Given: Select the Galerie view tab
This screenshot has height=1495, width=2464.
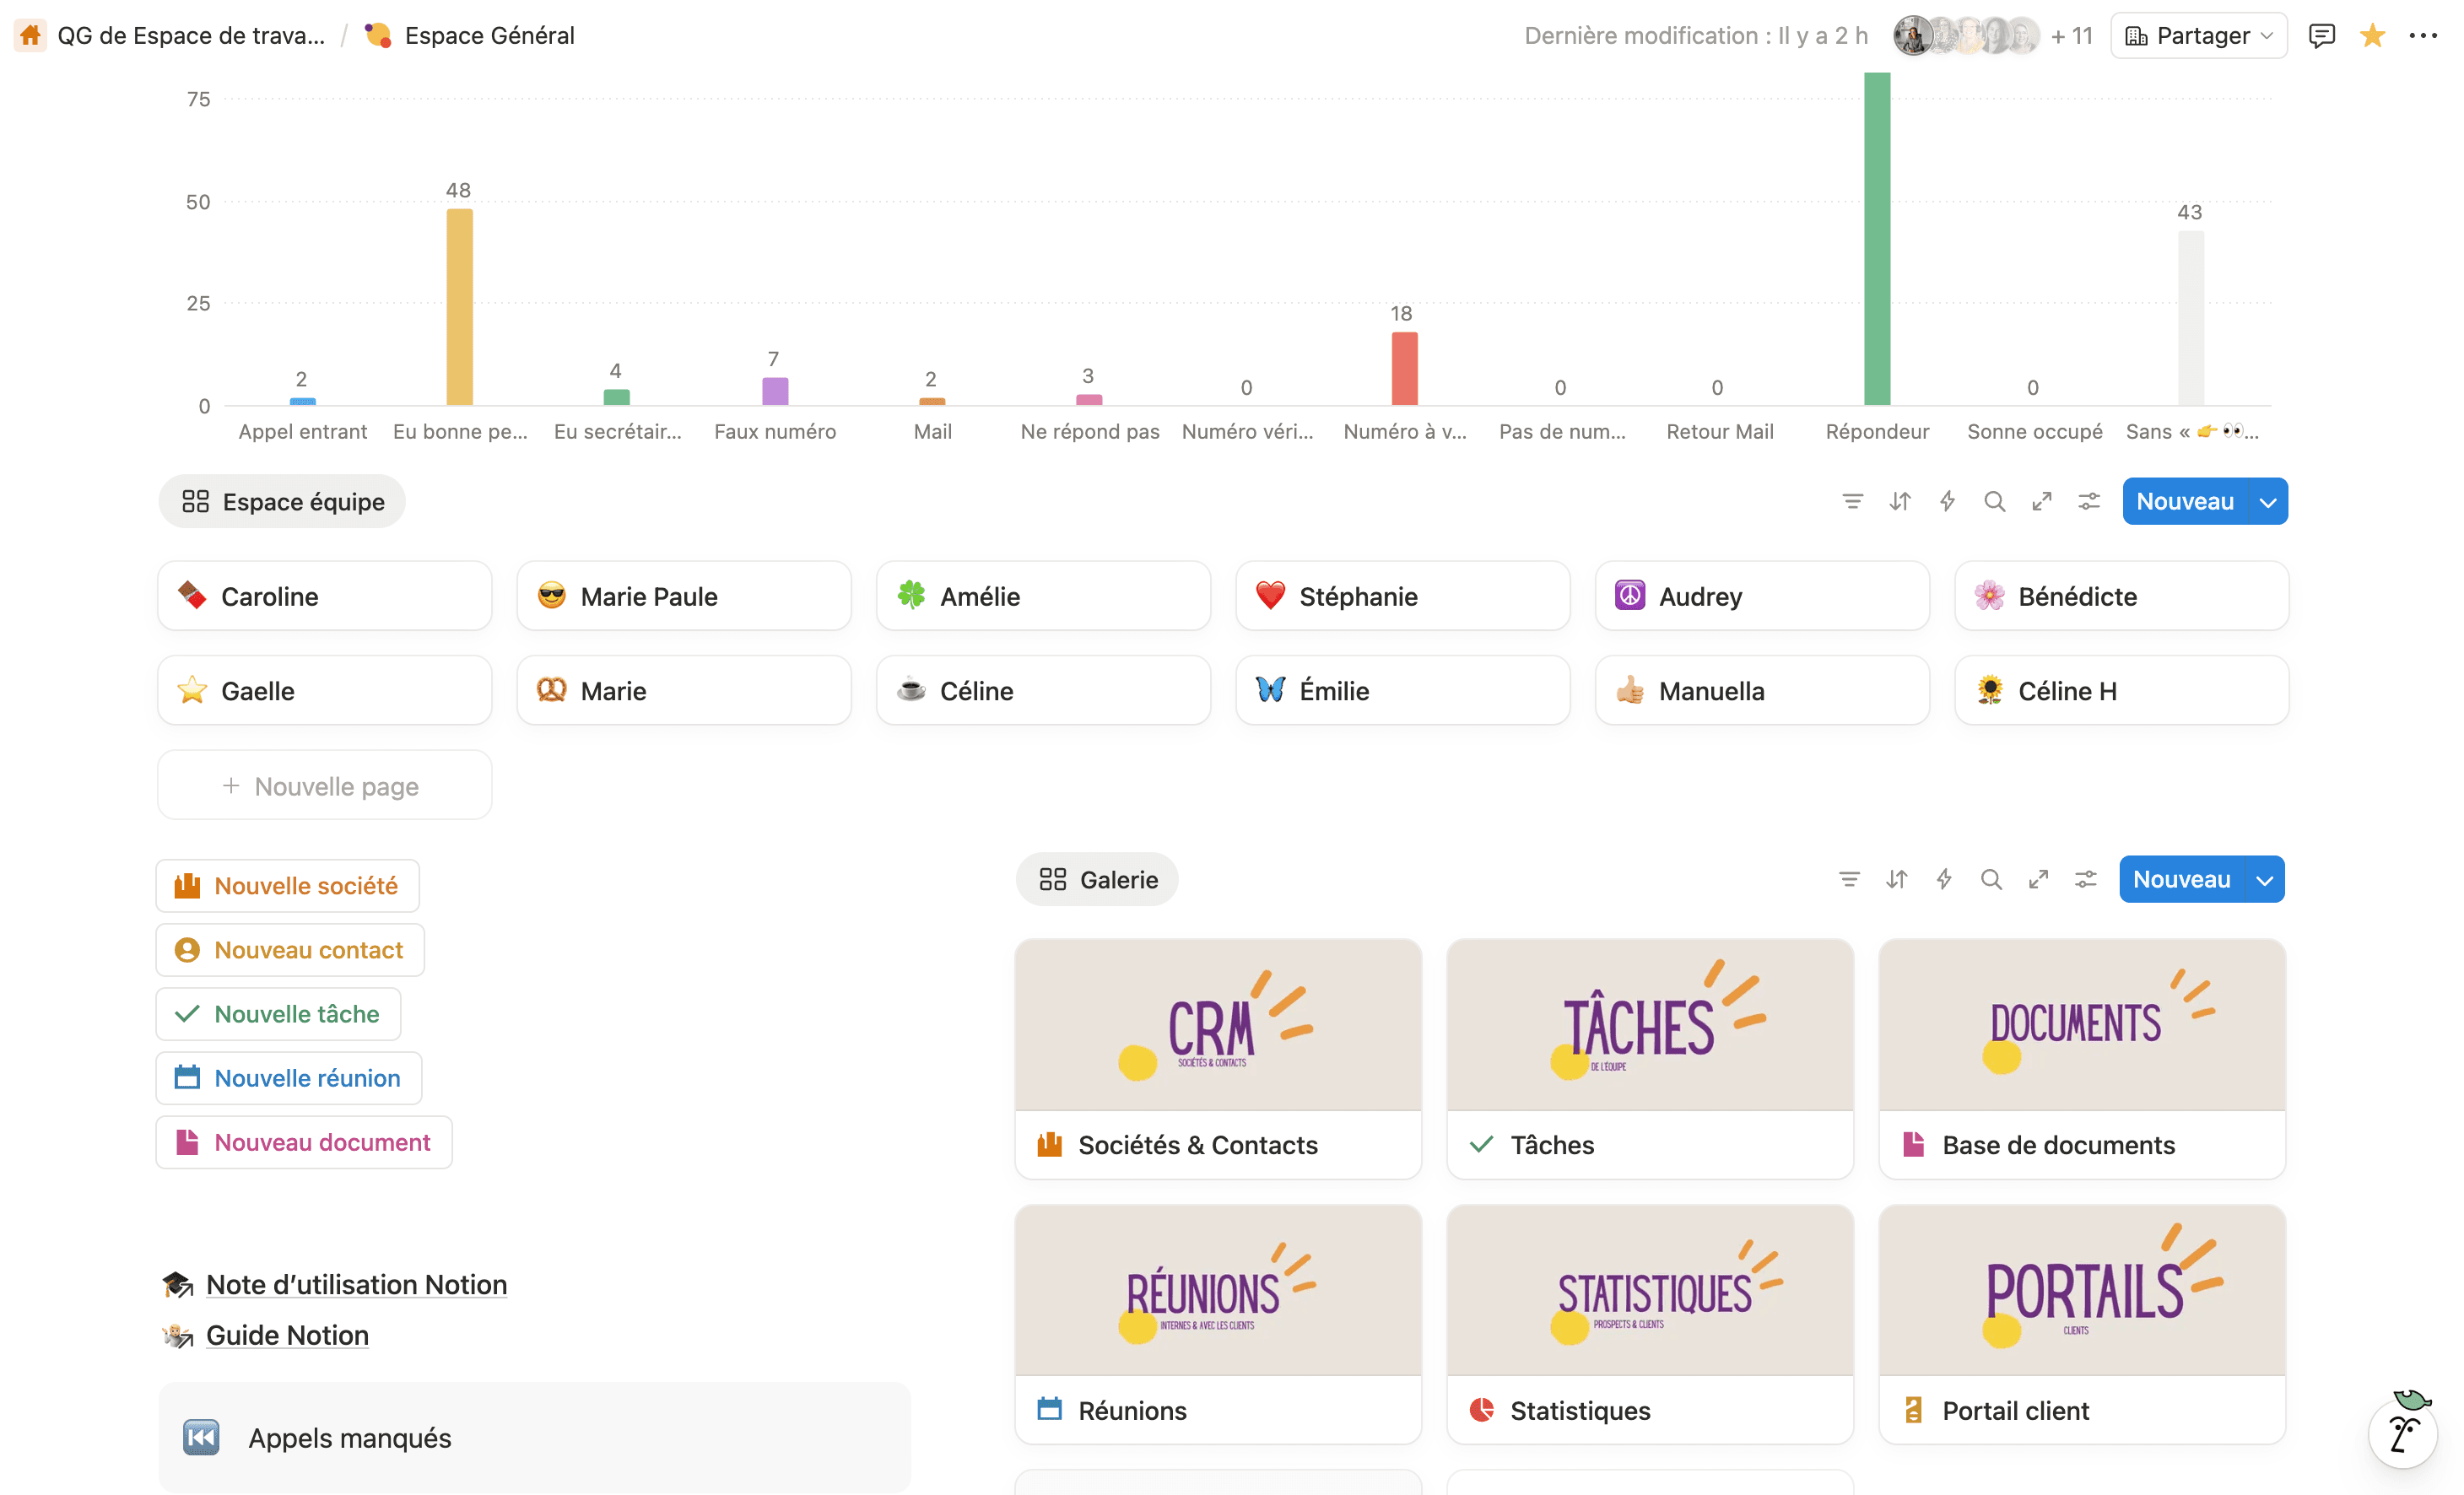Looking at the screenshot, I should coord(1097,879).
